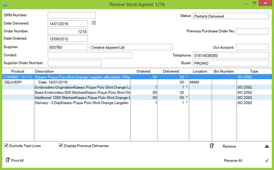The image size is (274, 170).
Task: Click the Buyer field showing PROMO
Action: point(231,63)
